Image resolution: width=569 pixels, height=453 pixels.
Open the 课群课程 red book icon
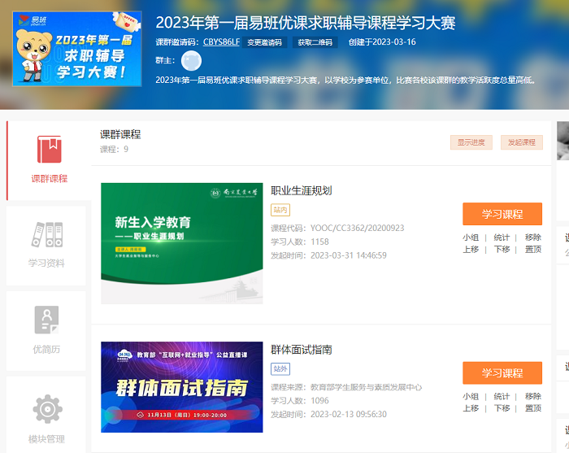(50, 149)
